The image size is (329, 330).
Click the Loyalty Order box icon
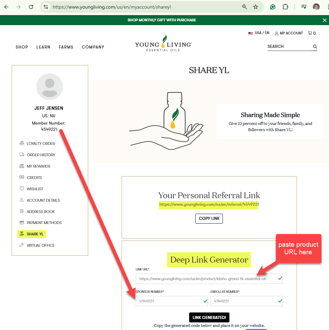tap(22, 143)
